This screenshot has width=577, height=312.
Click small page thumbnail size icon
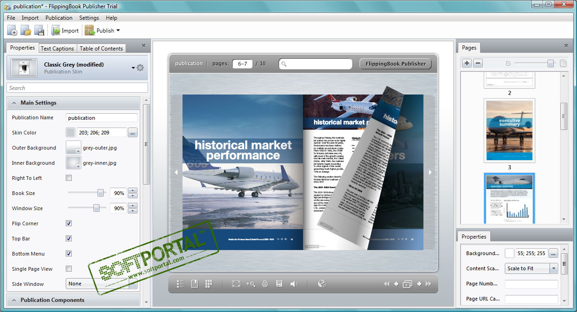tap(508, 63)
